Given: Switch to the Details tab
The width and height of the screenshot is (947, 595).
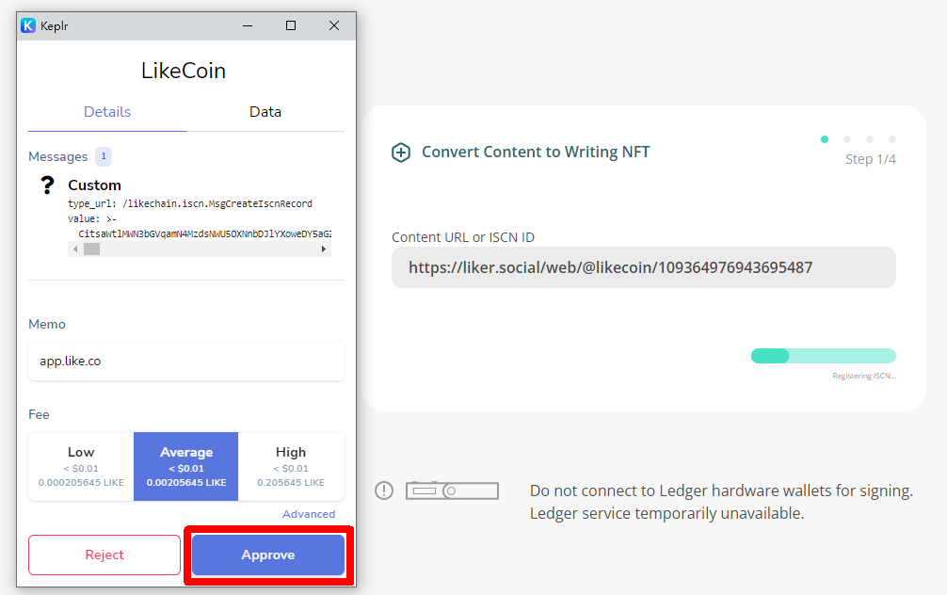Looking at the screenshot, I should point(107,112).
